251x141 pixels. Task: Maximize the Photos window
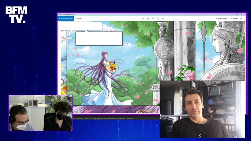coord(242,14)
